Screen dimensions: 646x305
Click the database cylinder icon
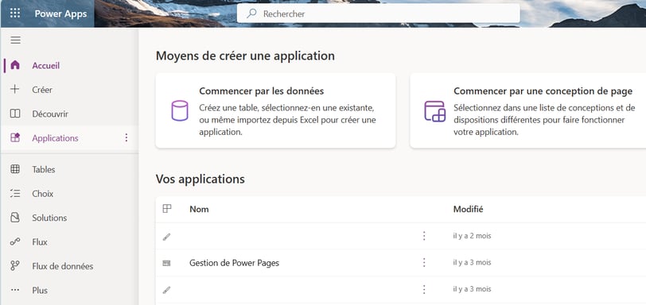click(180, 110)
